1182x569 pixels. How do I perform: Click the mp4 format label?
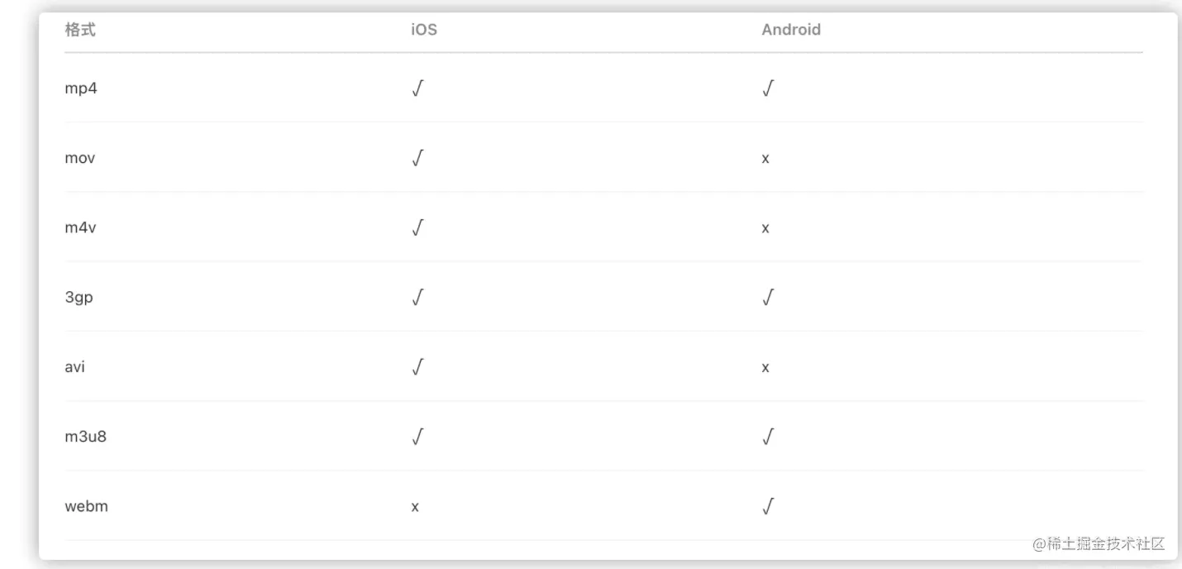point(81,88)
